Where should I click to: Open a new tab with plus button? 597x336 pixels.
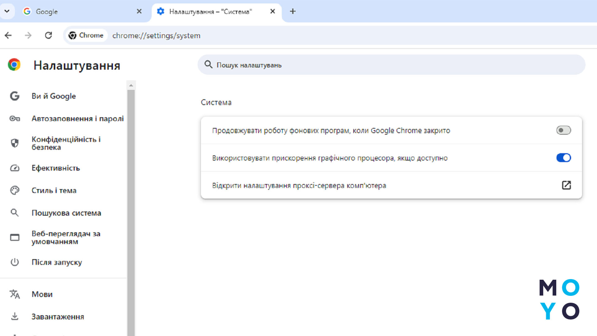tap(293, 12)
